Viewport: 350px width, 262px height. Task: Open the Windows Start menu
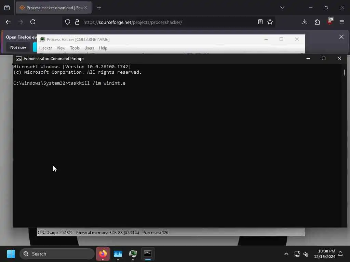[x=11, y=254]
